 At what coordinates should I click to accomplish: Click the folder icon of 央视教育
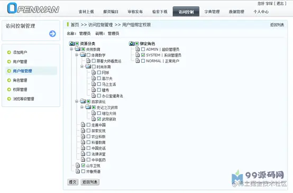tap(78, 49)
